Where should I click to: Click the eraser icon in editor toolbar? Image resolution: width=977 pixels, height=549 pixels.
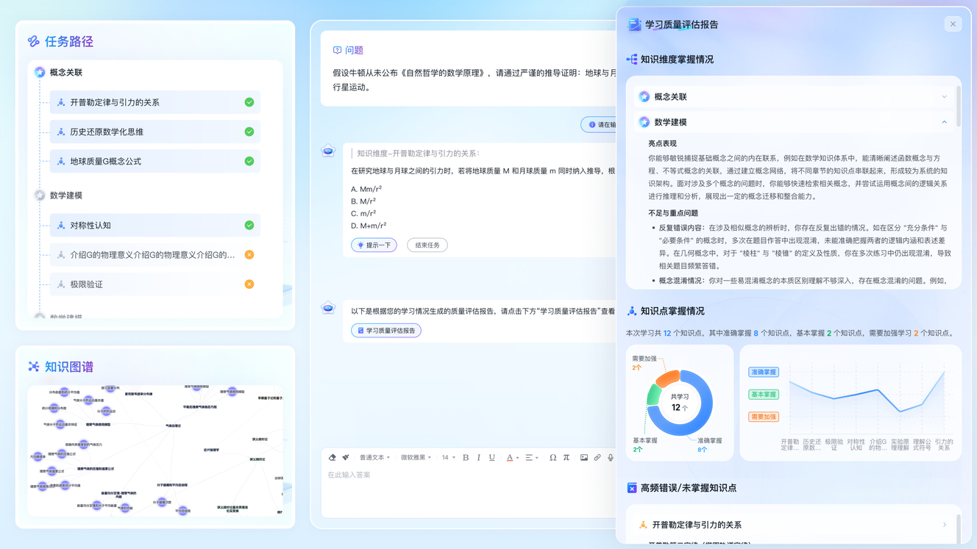(333, 458)
